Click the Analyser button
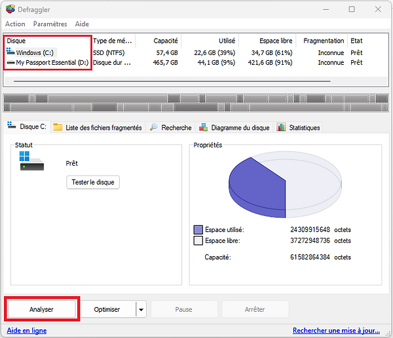Image resolution: width=393 pixels, height=338 pixels. [42, 309]
